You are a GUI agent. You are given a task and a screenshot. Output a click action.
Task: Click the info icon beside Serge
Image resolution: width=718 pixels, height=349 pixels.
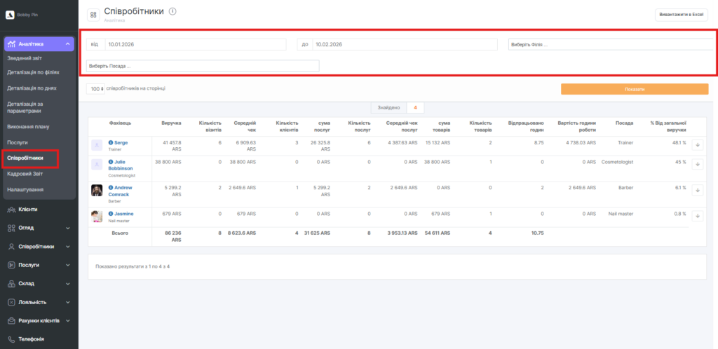point(111,142)
